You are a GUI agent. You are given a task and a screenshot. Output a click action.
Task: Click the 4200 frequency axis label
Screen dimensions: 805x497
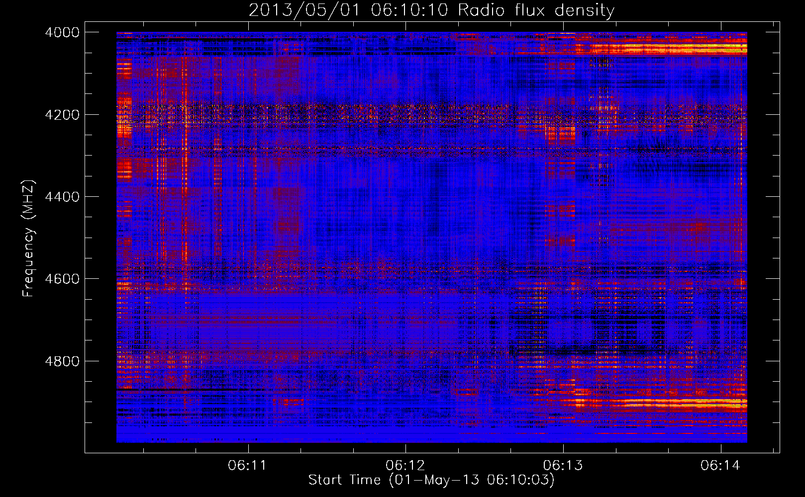(x=62, y=114)
